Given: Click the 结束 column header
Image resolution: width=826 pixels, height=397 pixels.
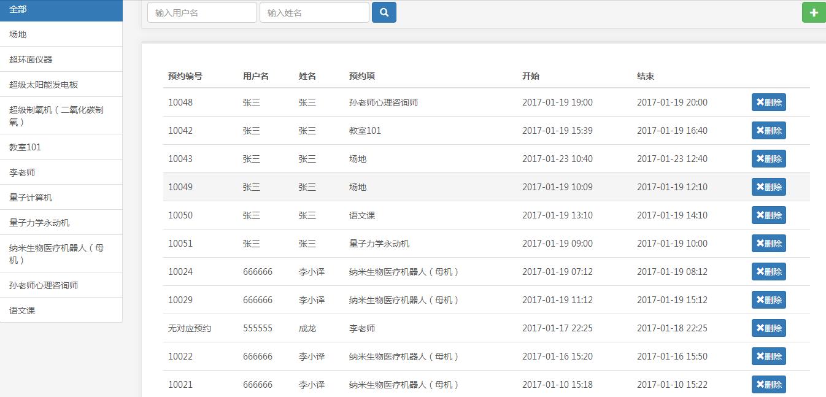Looking at the screenshot, I should point(646,76).
